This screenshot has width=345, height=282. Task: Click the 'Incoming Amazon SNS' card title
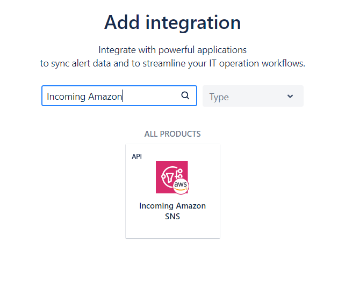coord(172,211)
